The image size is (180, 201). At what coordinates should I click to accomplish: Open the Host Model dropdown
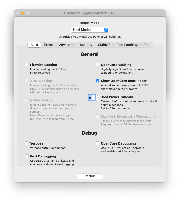click(90, 30)
